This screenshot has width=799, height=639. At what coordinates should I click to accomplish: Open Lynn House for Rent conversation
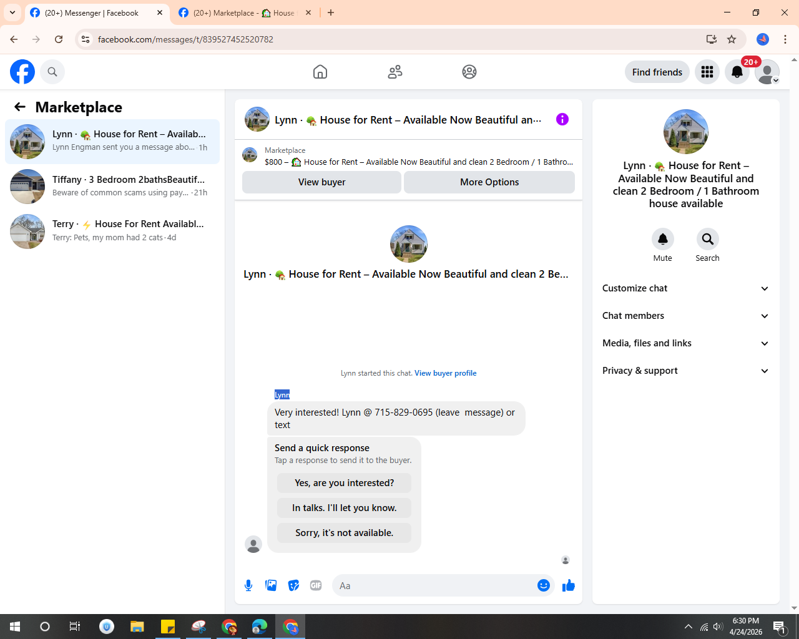pos(112,142)
